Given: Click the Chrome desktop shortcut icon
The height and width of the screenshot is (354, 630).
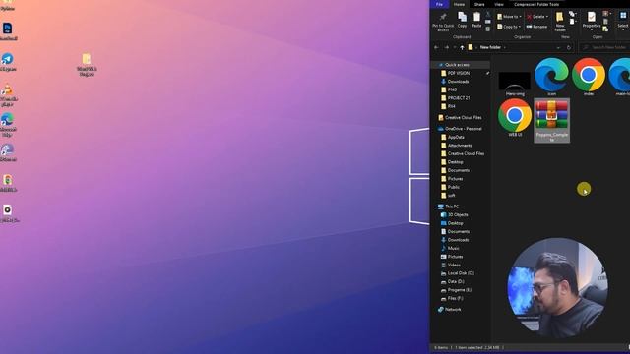Looking at the screenshot, I should point(8,184).
